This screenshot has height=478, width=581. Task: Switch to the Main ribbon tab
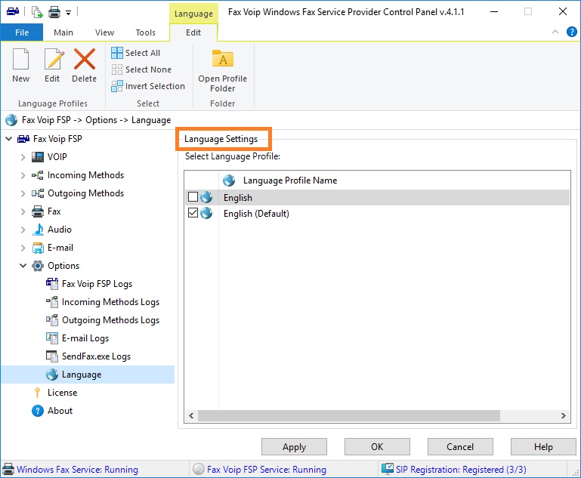(x=63, y=32)
